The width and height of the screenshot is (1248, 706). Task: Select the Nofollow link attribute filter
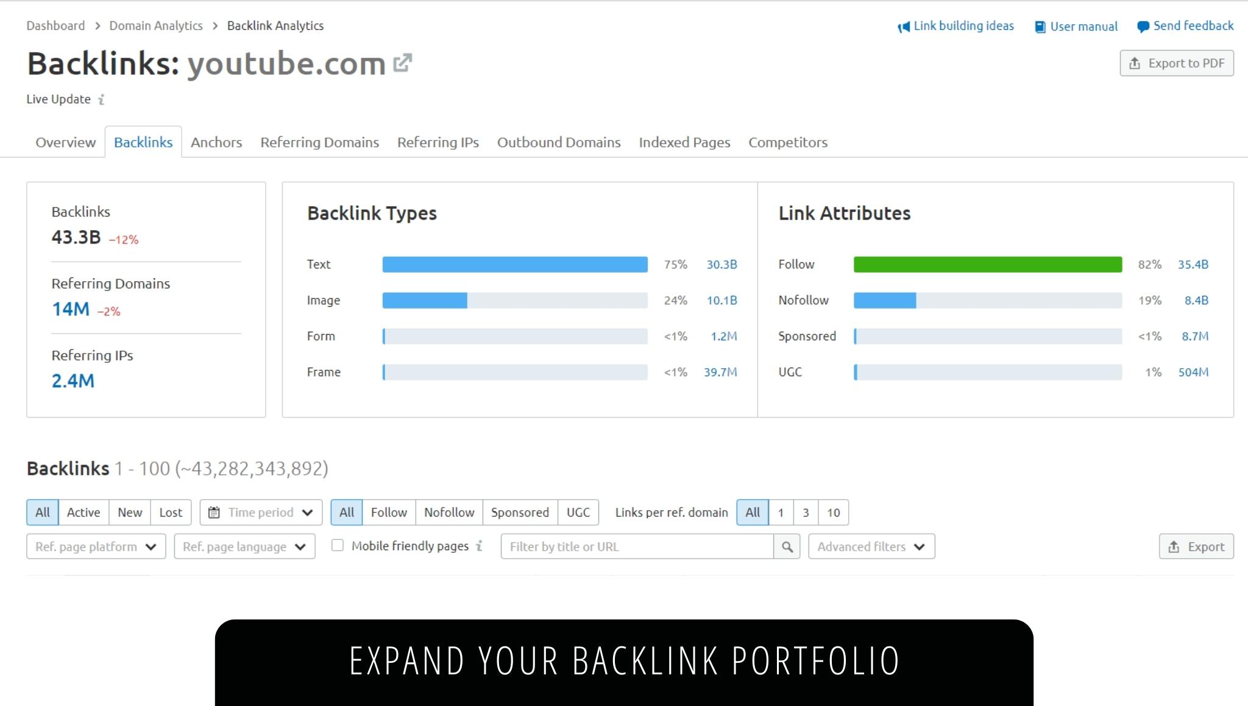click(x=448, y=512)
